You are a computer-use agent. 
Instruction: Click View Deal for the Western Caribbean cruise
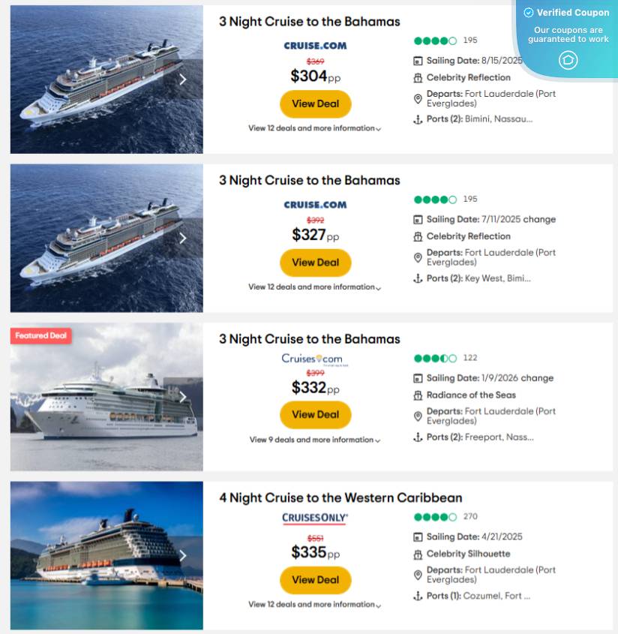[315, 579]
